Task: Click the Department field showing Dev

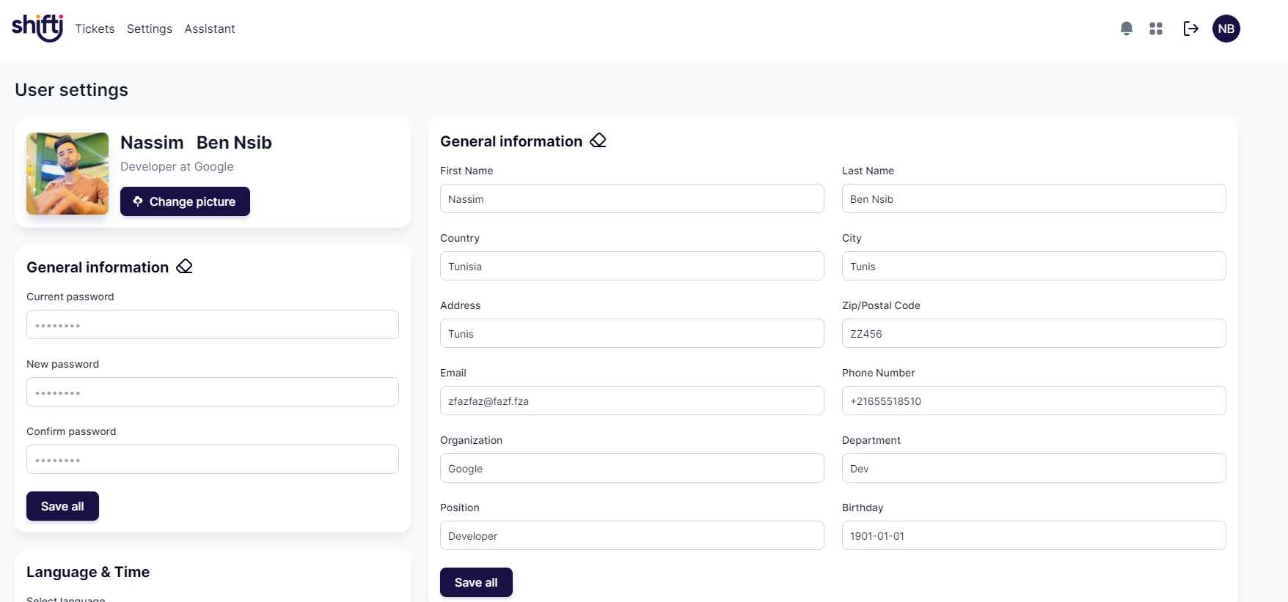Action: [x=1034, y=468]
